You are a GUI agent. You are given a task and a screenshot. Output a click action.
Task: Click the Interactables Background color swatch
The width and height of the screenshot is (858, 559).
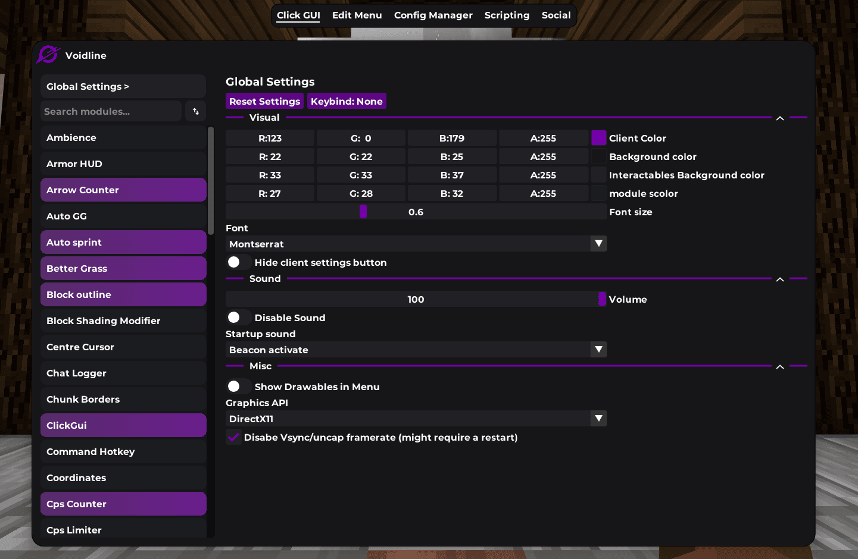pos(598,175)
